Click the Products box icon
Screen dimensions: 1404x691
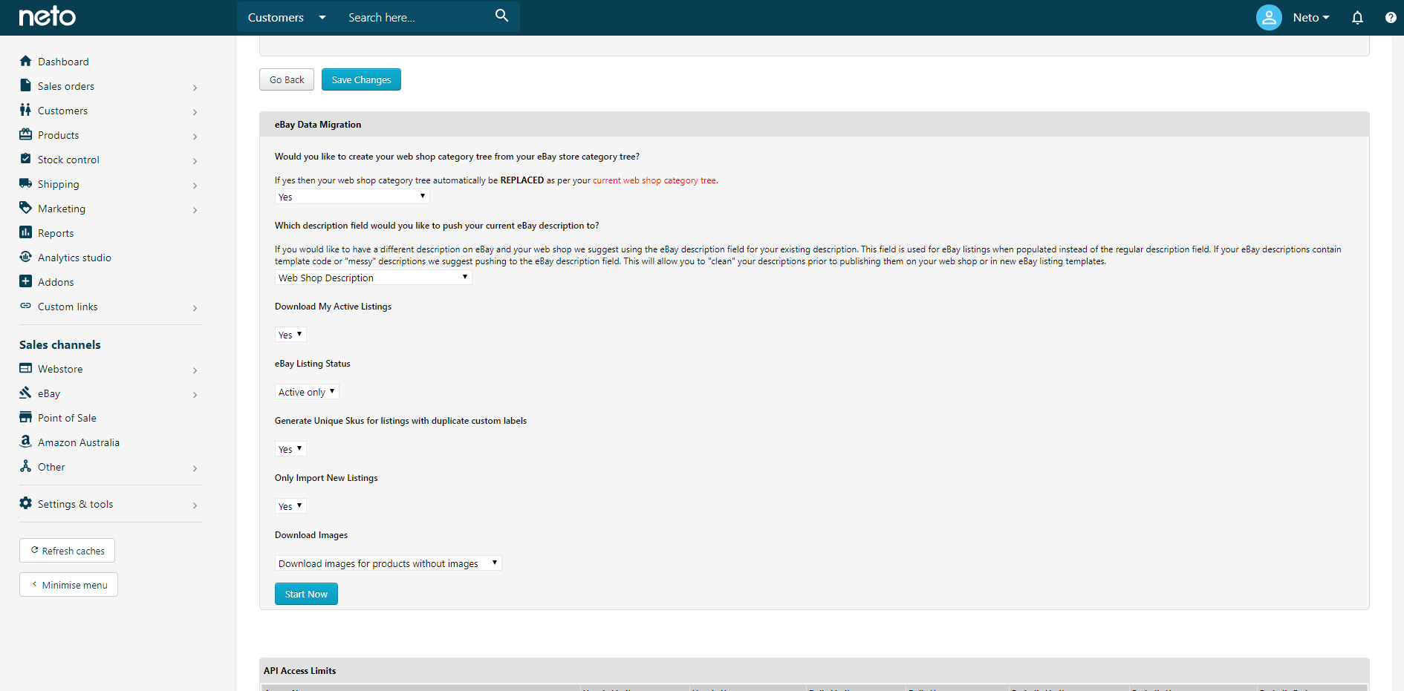tap(26, 134)
